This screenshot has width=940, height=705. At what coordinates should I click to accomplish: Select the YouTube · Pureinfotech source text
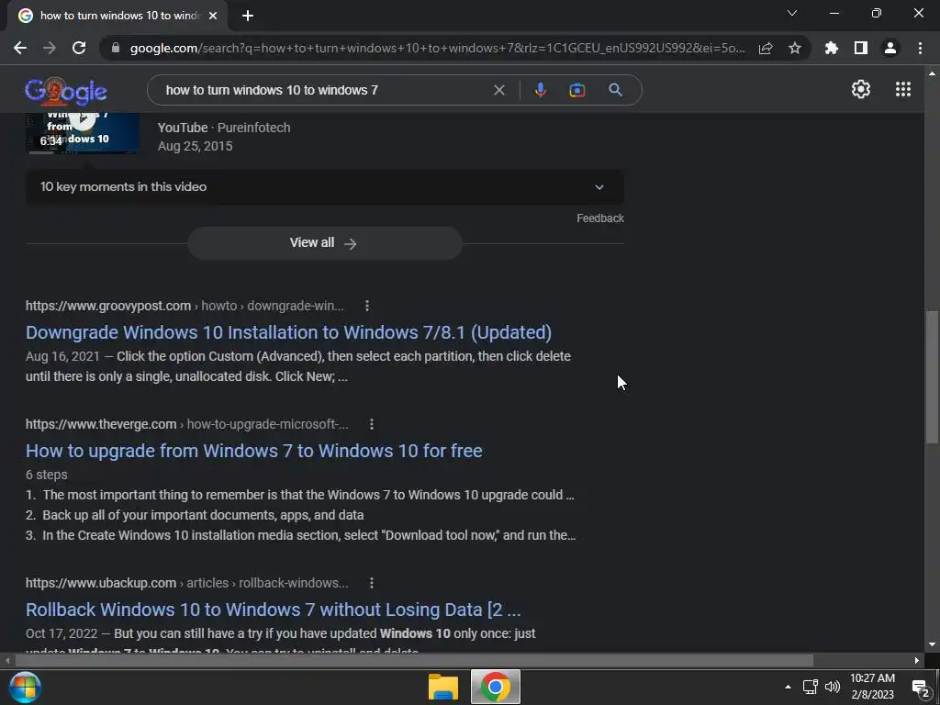pyautogui.click(x=224, y=128)
